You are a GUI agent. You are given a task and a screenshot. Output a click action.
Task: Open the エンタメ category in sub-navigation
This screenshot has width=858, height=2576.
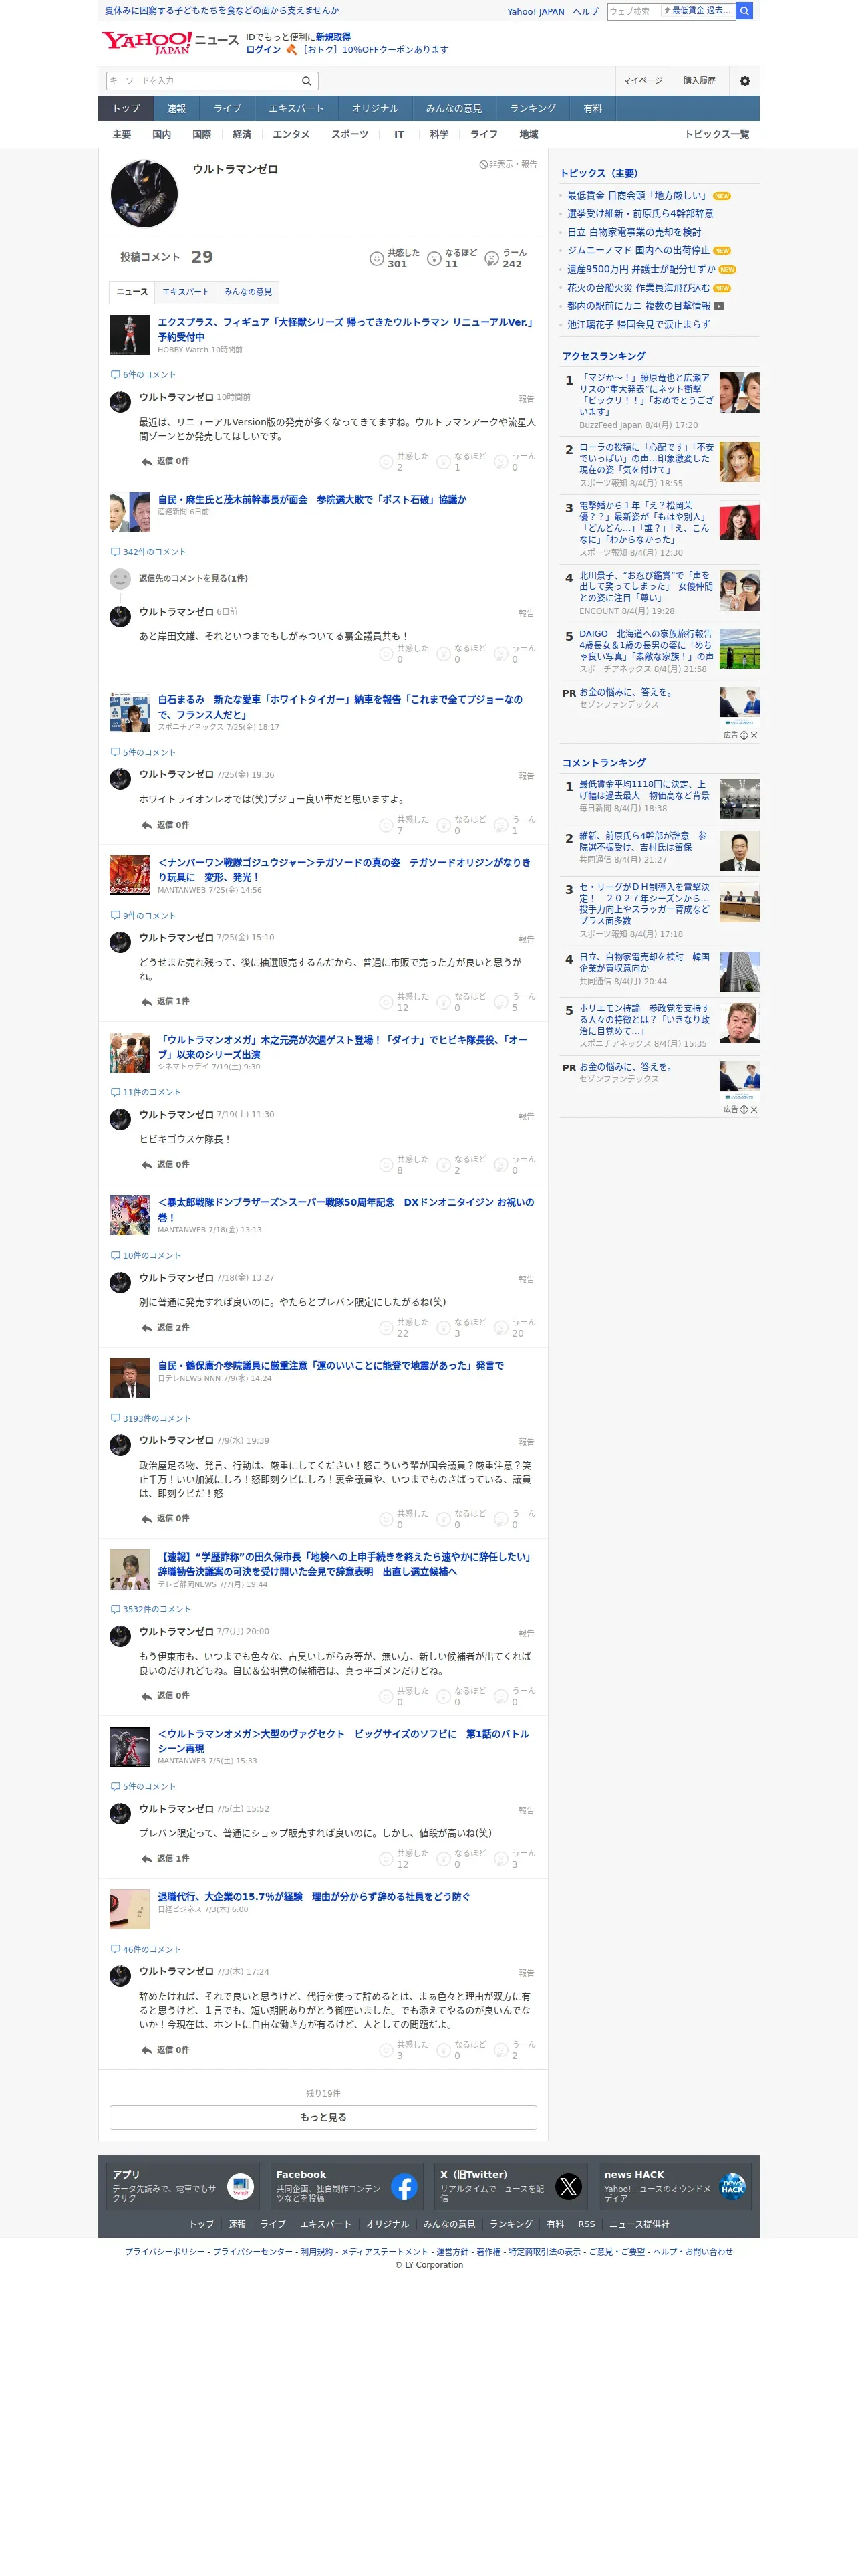coord(291,134)
